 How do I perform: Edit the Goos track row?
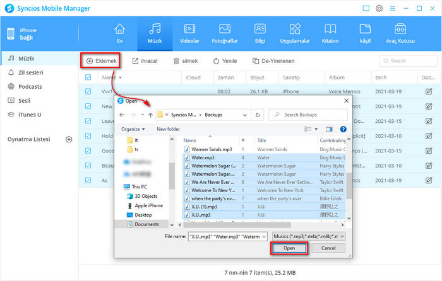tap(429, 151)
